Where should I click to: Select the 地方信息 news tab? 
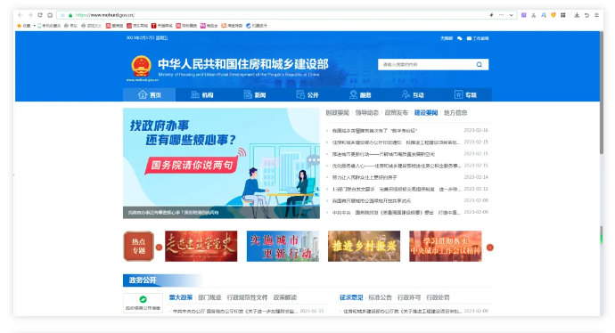[x=455, y=113]
